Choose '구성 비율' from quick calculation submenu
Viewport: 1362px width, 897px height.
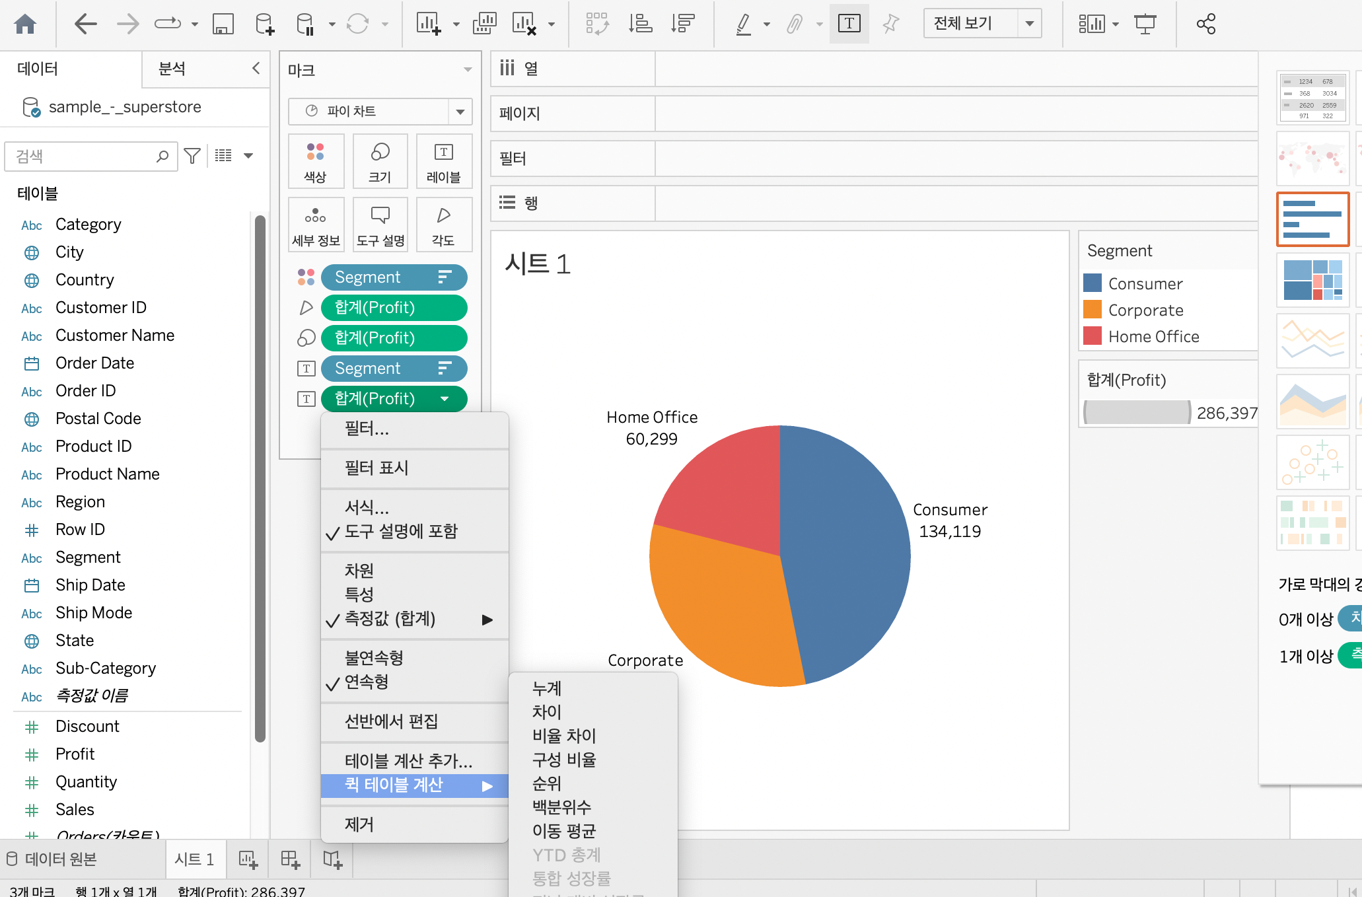coord(564,760)
